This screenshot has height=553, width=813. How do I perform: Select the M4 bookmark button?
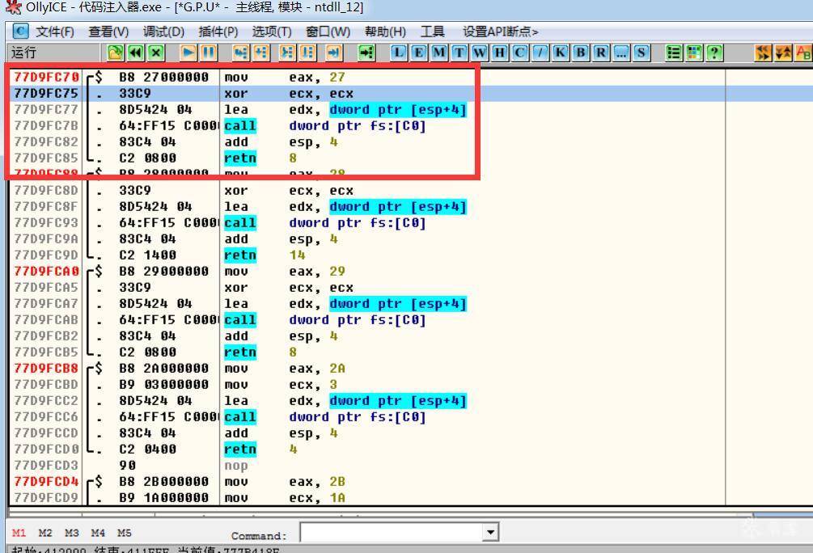pyautogui.click(x=98, y=533)
